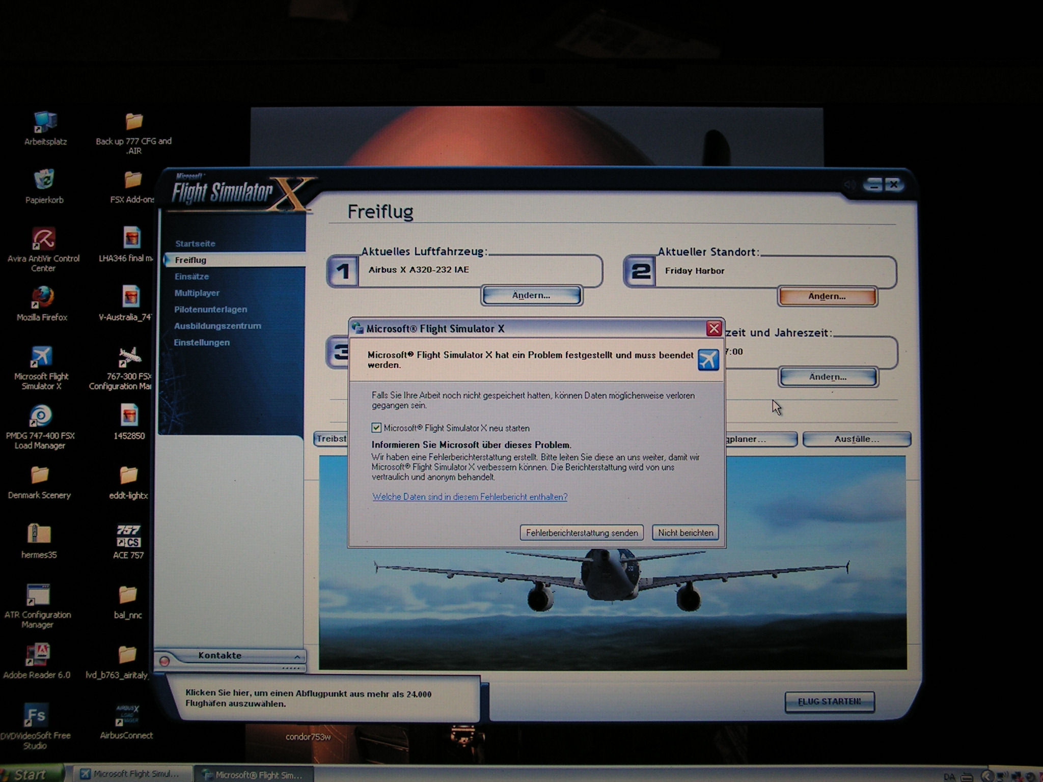This screenshot has width=1043, height=782.
Task: Open the FSX Add-ons folder
Action: (x=132, y=180)
